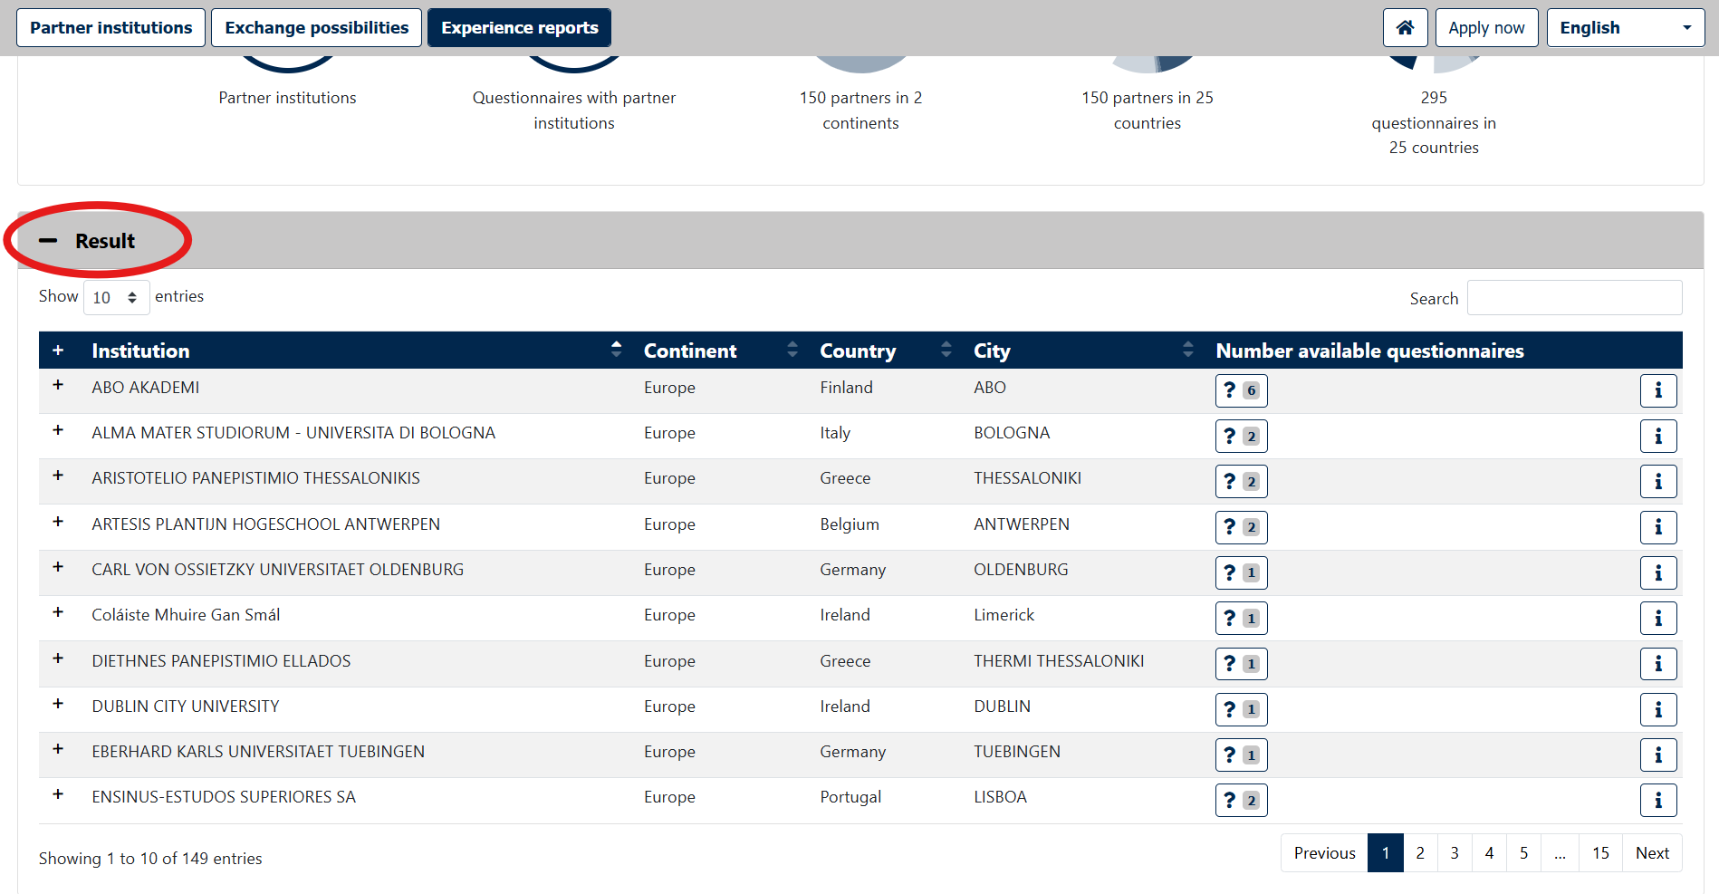Screen dimensions: 1719x894
Task: Open the home icon button
Action: 1405,28
